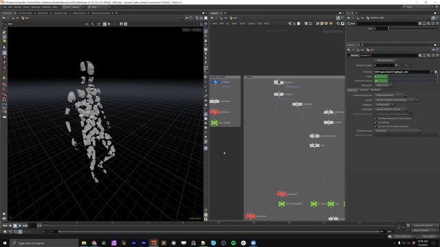This screenshot has width=440, height=247.
Task: Click the yellow sticky note icon in network toolbar
Action: coord(322,24)
